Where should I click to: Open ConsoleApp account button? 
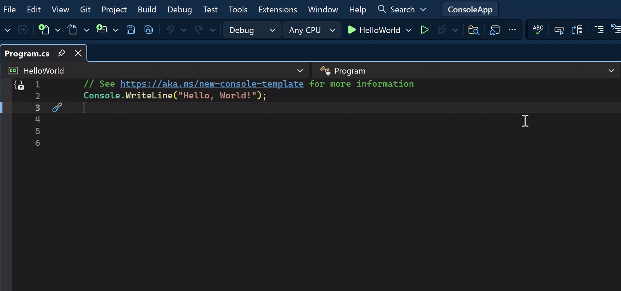point(470,9)
